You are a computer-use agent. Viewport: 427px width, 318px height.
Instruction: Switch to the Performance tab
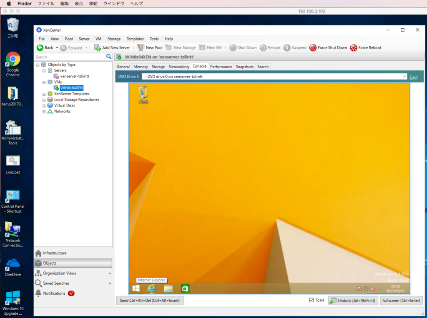click(x=221, y=67)
